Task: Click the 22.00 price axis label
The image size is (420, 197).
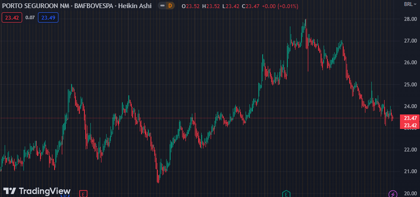Action: click(410, 150)
